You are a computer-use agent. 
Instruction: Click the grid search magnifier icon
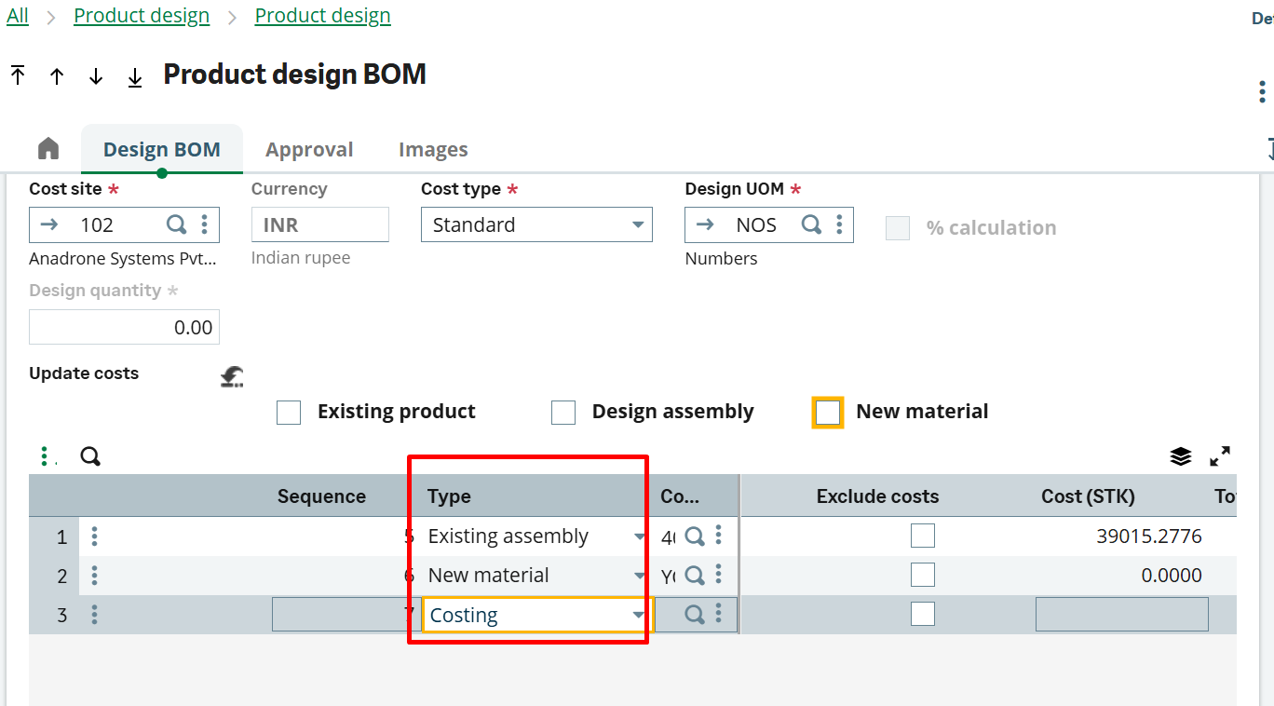tap(90, 456)
